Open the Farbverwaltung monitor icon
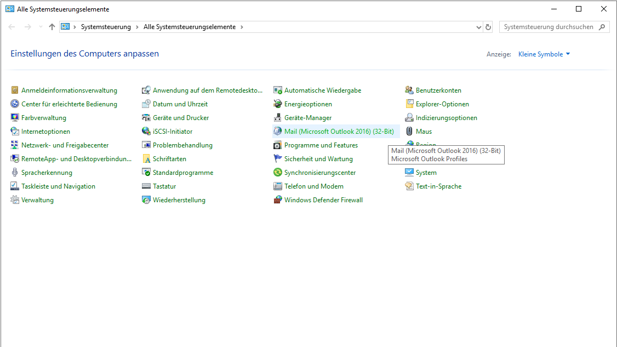This screenshot has height=347, width=617. pos(15,118)
